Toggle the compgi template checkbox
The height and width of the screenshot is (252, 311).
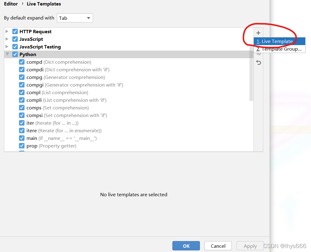tap(22, 85)
